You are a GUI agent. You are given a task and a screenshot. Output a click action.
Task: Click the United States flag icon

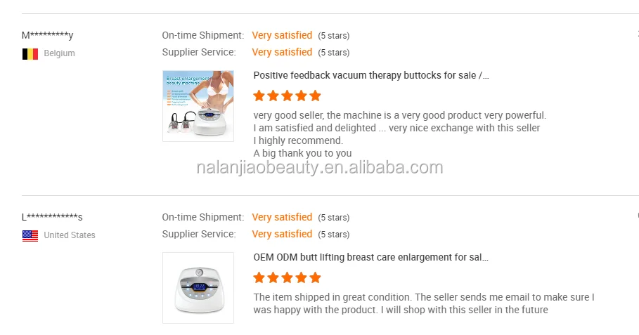[30, 235]
